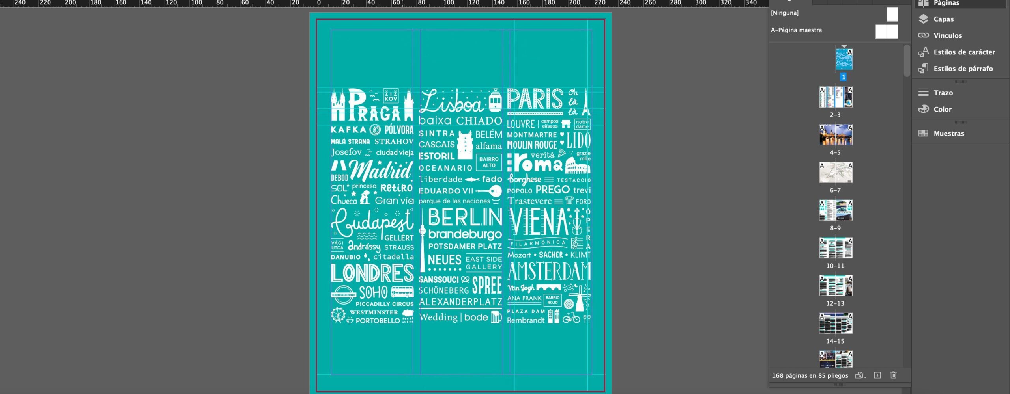
Task: Select the spread 8-9 thumbnail
Action: tap(836, 210)
